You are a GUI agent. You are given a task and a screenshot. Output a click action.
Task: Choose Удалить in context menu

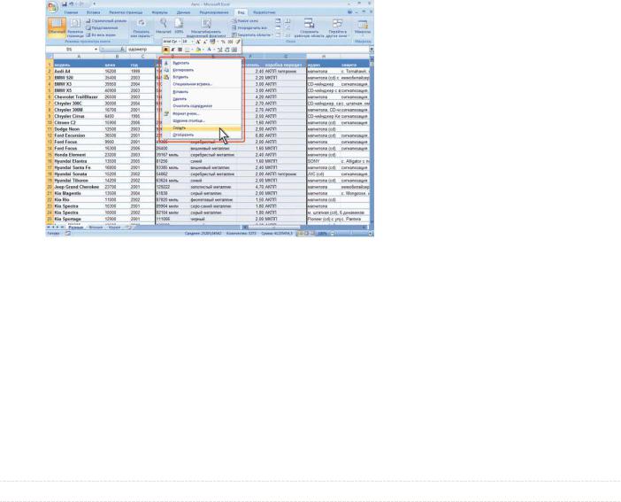pos(202,99)
